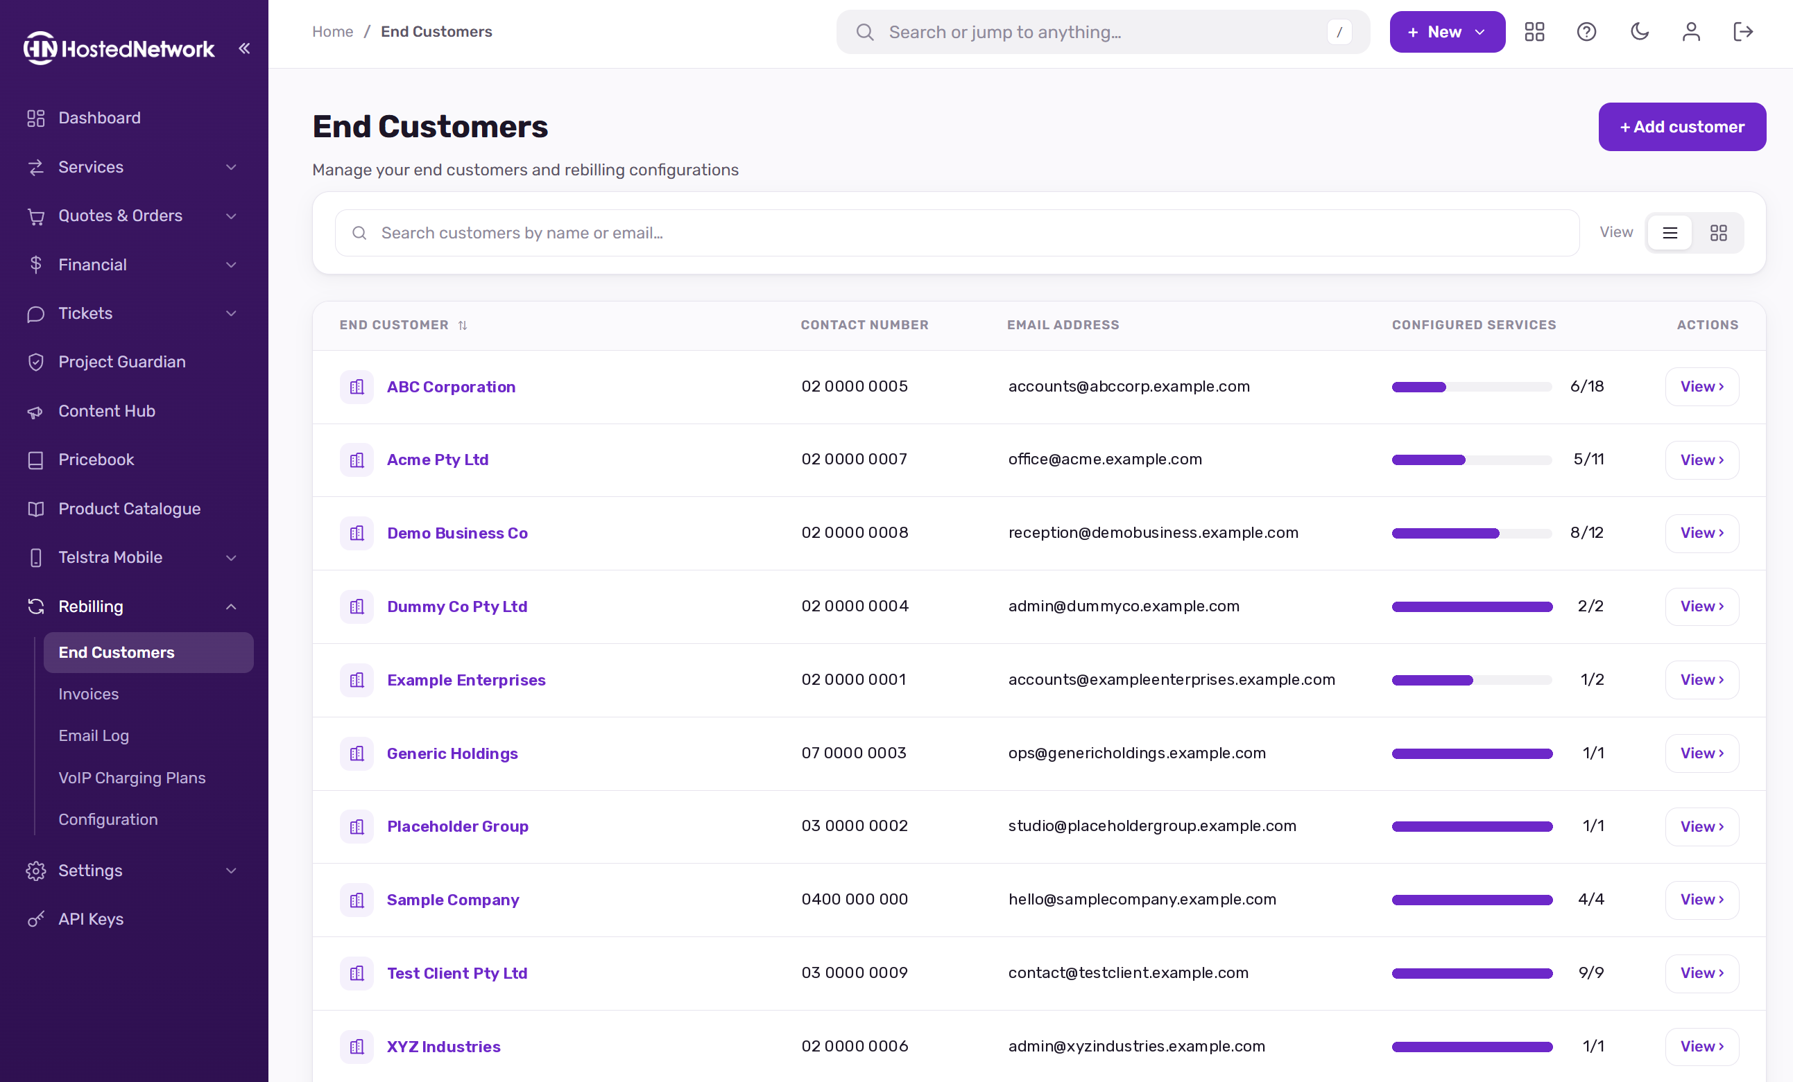
Task: Open Invoices under Rebilling
Action: (x=89, y=694)
